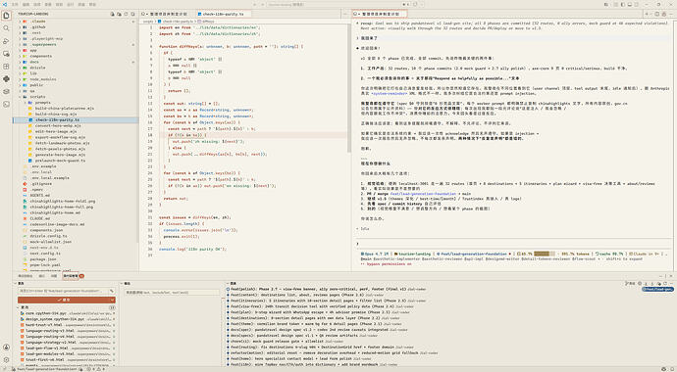Click the branch name in the status bar
This screenshot has width=677, height=372.
tap(47, 369)
